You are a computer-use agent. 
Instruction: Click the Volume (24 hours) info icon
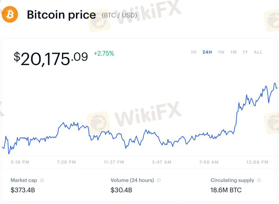159,180
